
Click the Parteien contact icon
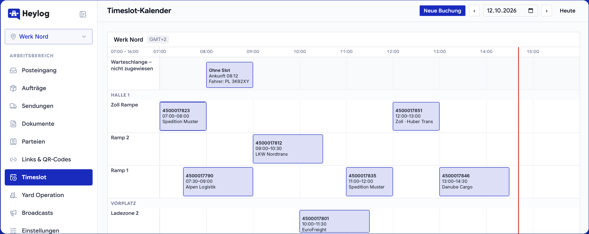coord(13,142)
